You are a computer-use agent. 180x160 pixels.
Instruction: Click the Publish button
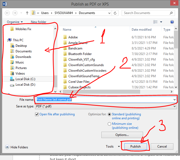[x=135, y=147]
